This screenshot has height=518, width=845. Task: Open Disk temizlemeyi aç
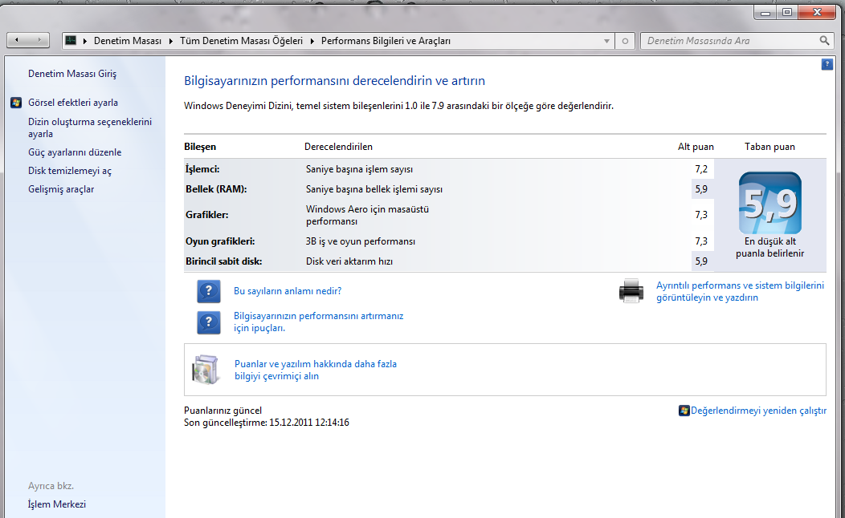click(70, 171)
